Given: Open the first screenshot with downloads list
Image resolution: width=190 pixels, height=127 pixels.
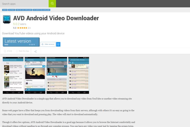Looking at the screenshot, I should point(13,75).
